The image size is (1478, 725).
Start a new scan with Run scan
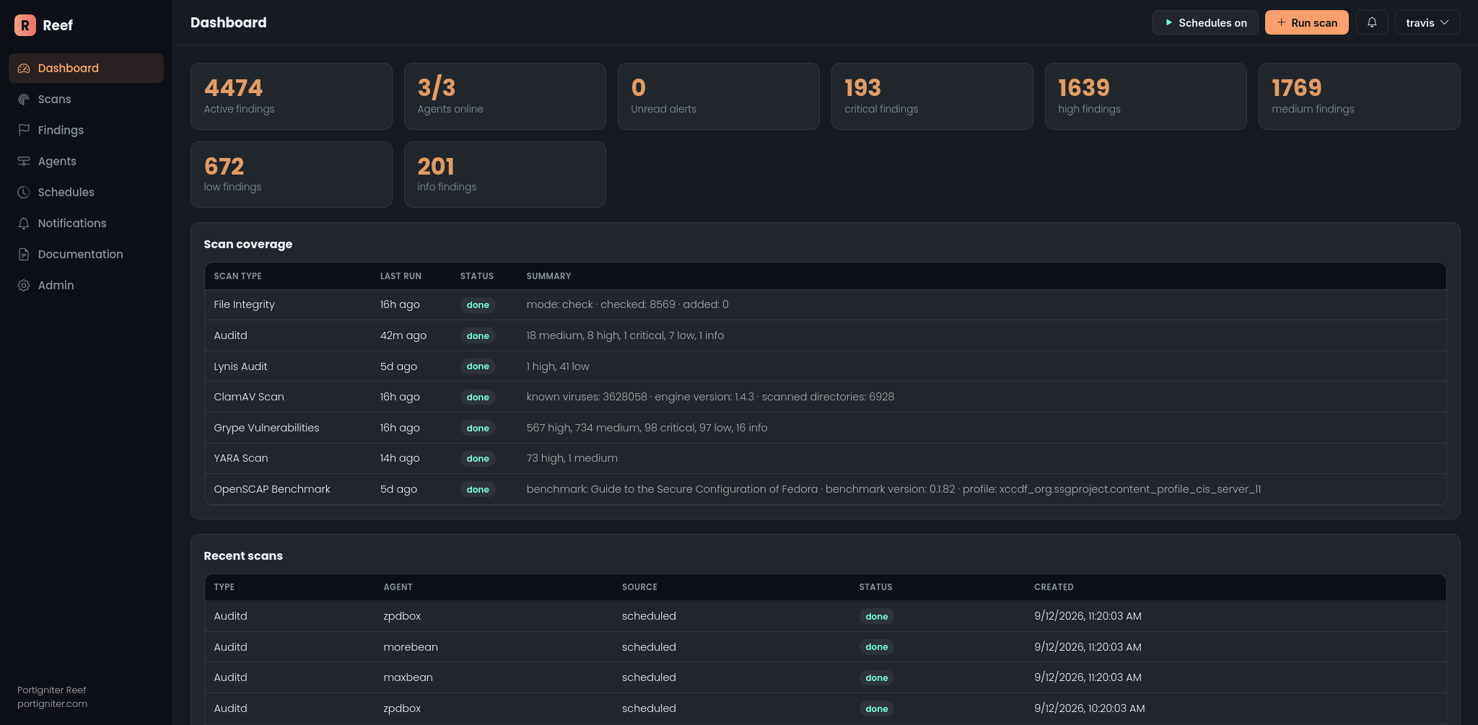1306,22
